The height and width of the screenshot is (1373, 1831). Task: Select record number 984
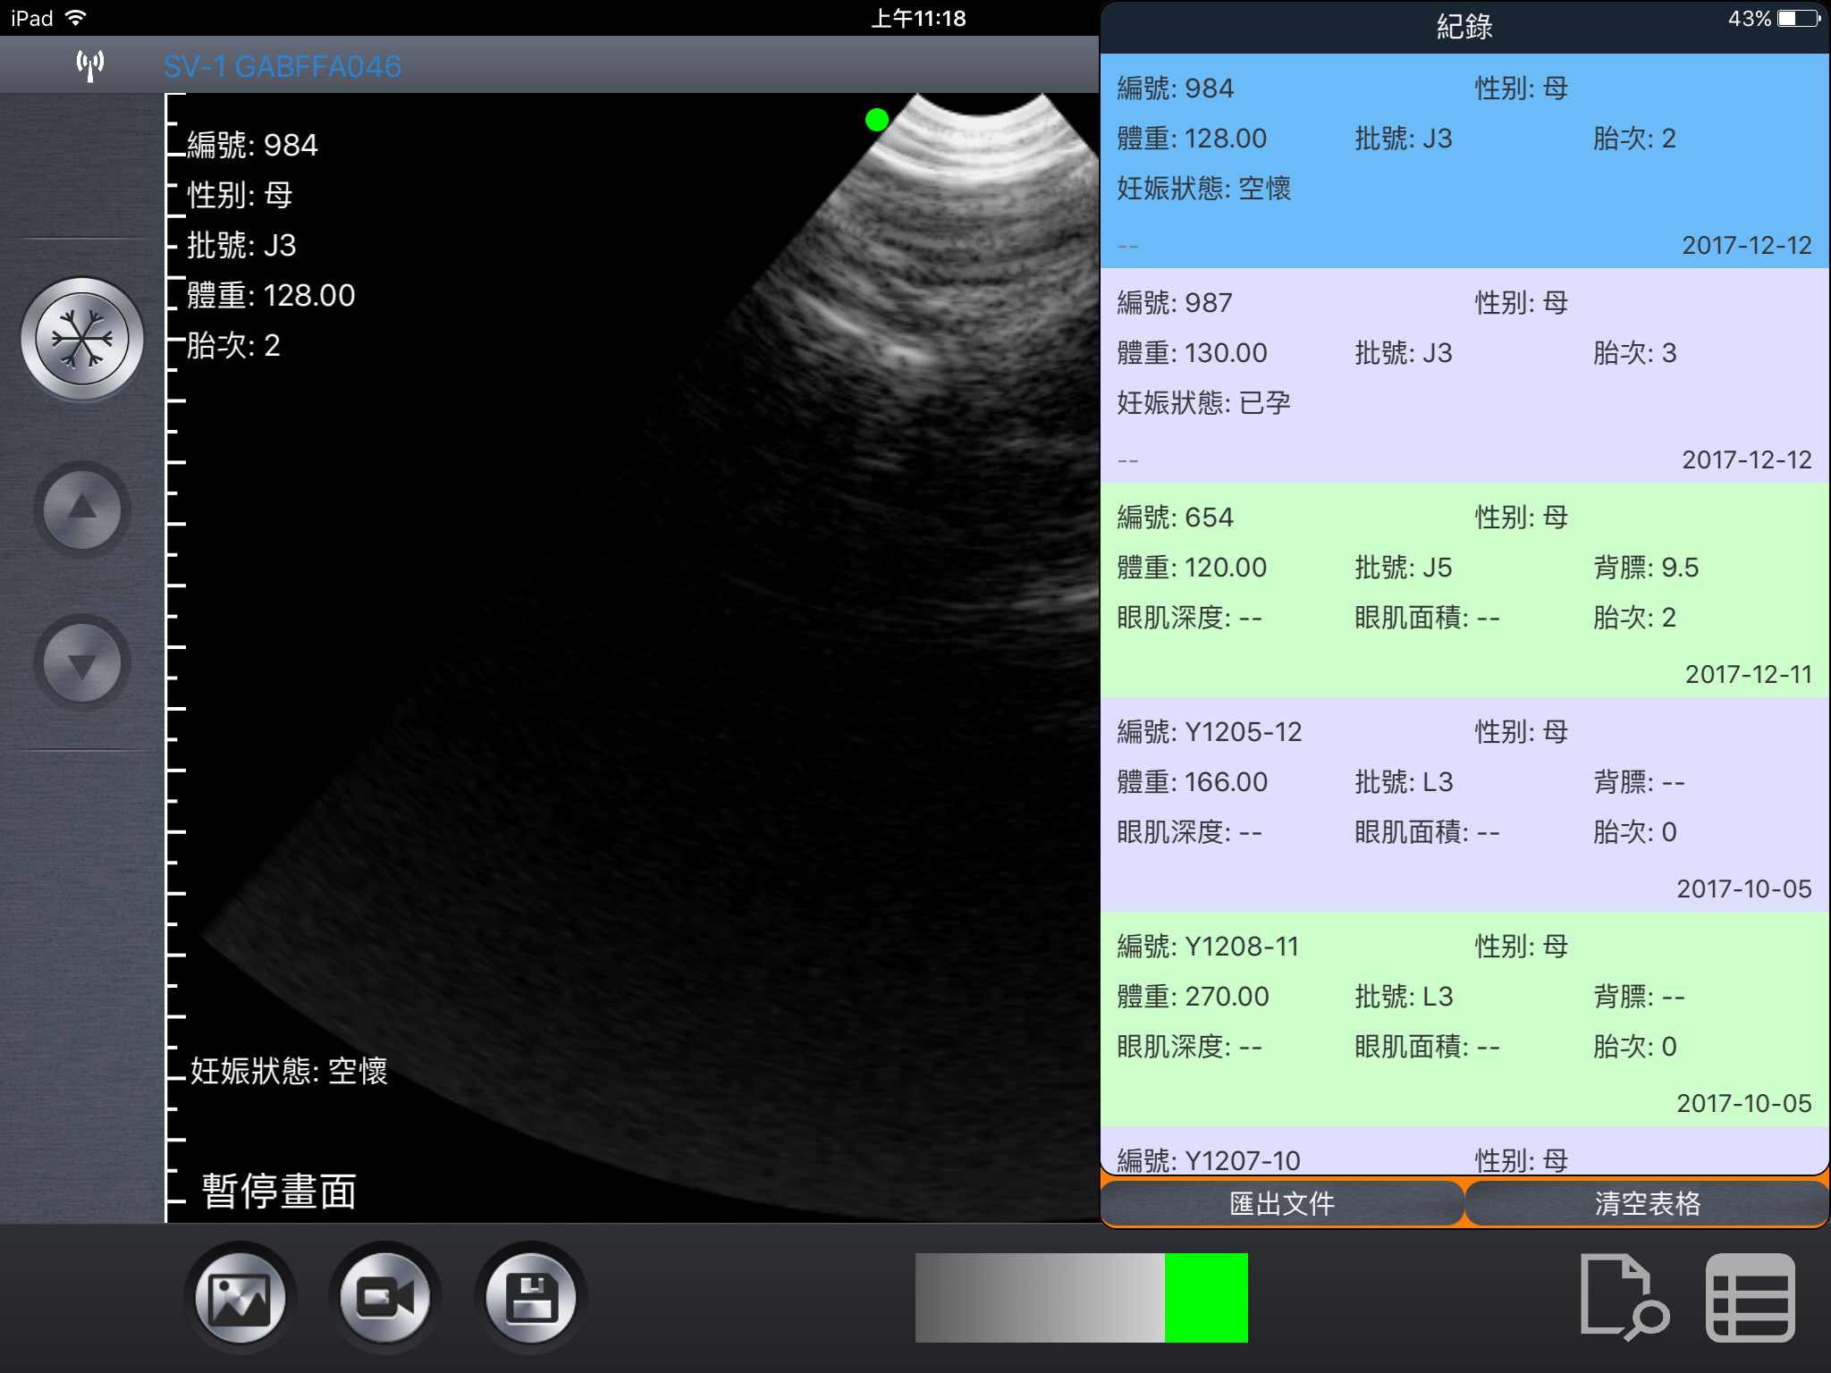coord(1464,161)
